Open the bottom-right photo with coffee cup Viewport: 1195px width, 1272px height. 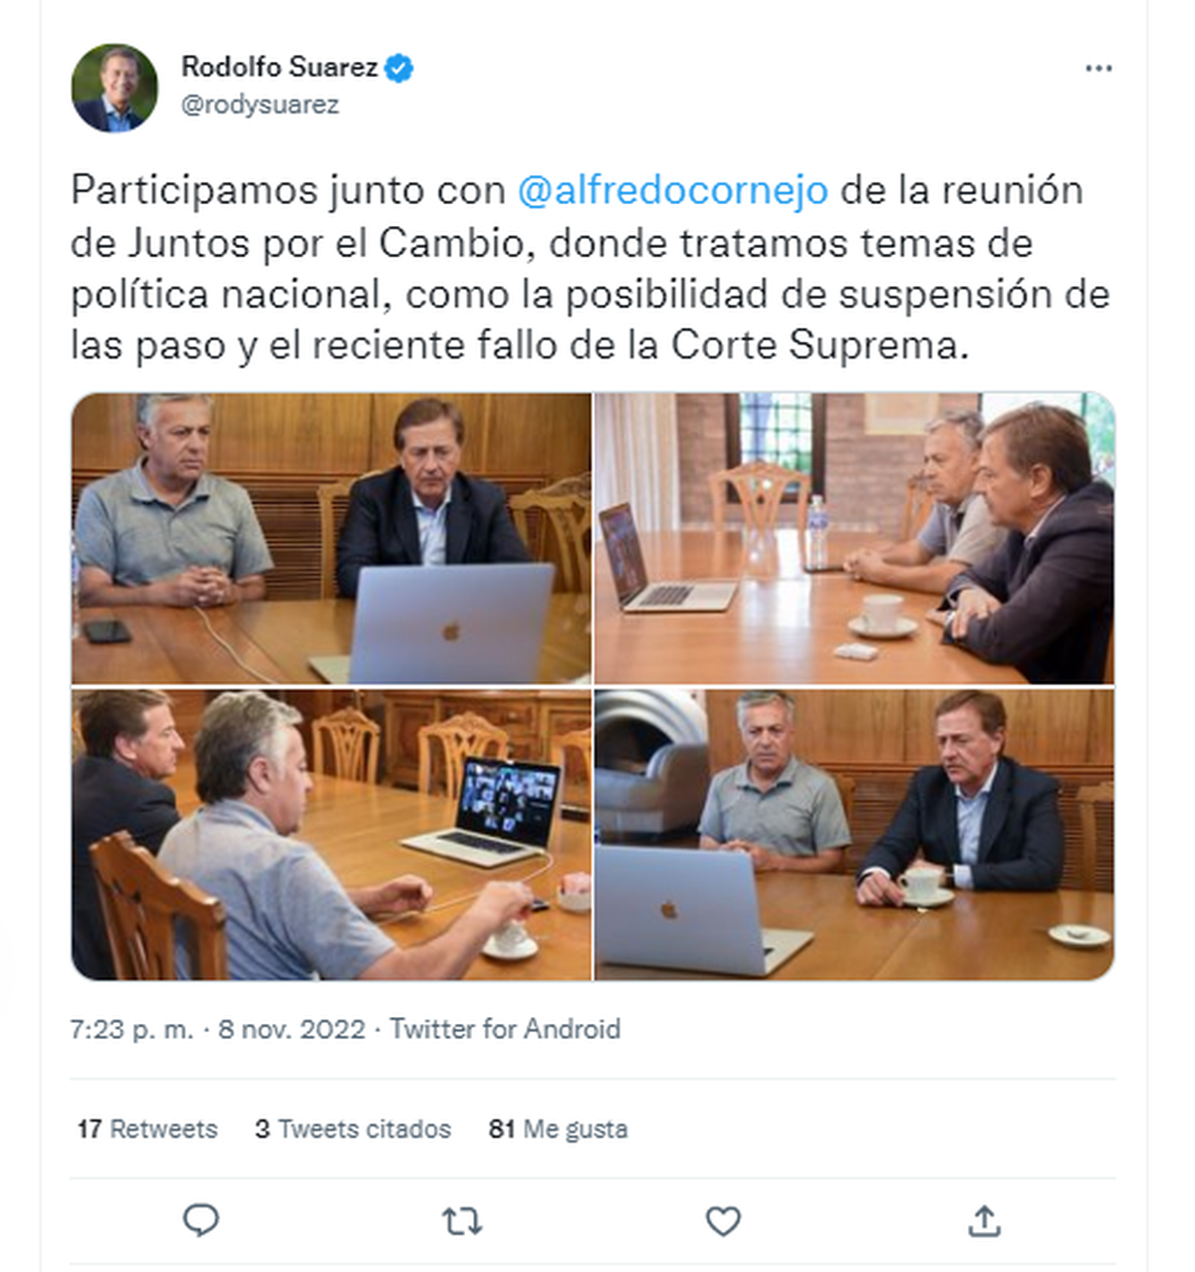pos(854,835)
